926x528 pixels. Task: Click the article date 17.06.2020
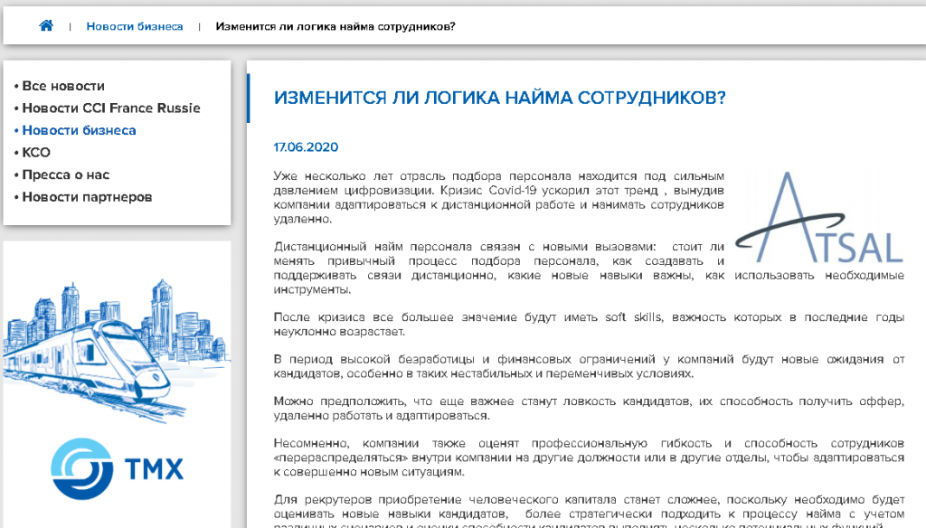point(306,146)
